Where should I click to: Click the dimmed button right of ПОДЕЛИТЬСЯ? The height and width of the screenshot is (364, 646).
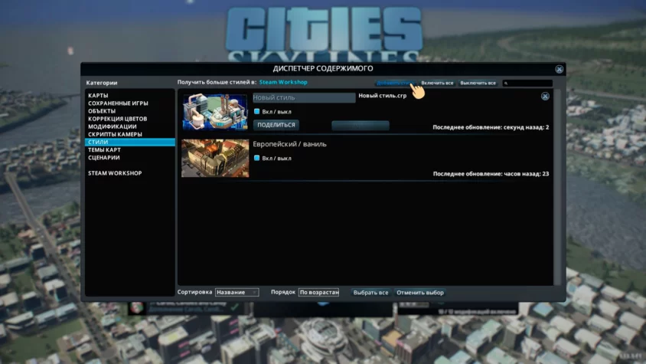click(x=361, y=126)
